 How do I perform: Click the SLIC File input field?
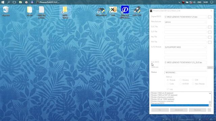coord(185,27)
